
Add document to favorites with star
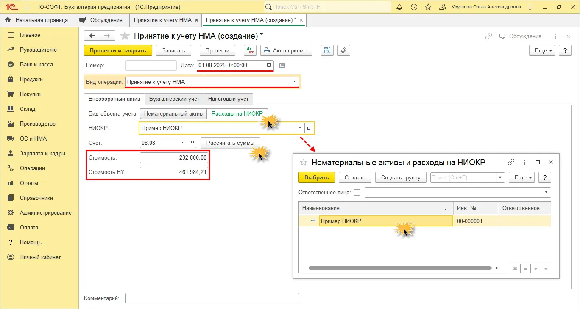point(125,36)
